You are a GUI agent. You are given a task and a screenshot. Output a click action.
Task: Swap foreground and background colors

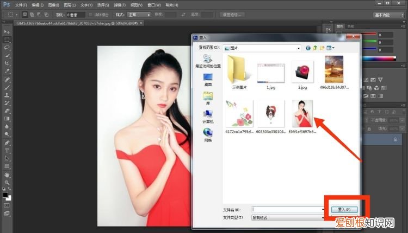[x=9, y=189]
